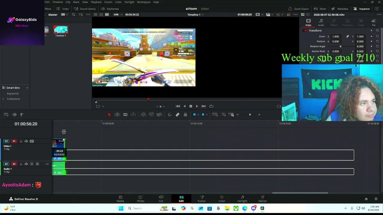The image size is (383, 215).
Task: Play the timeline in reverse
Action: point(184,106)
